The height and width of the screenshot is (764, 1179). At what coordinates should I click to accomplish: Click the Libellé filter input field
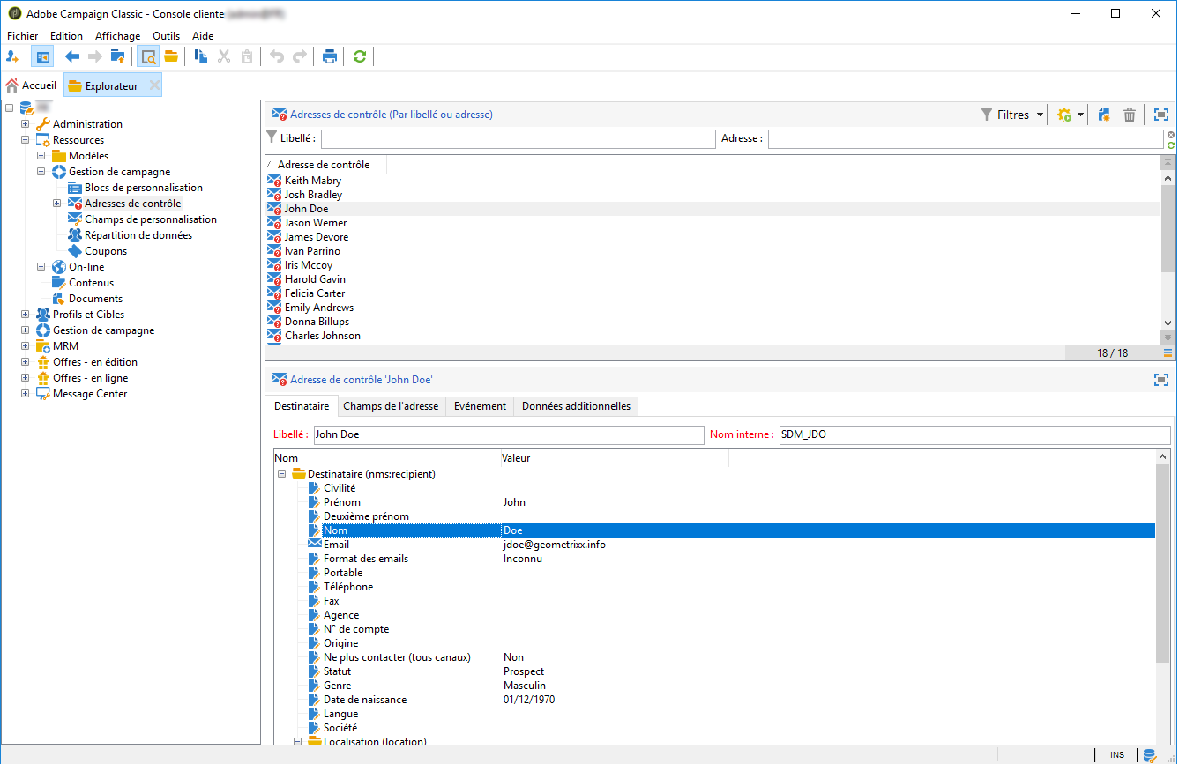click(518, 139)
